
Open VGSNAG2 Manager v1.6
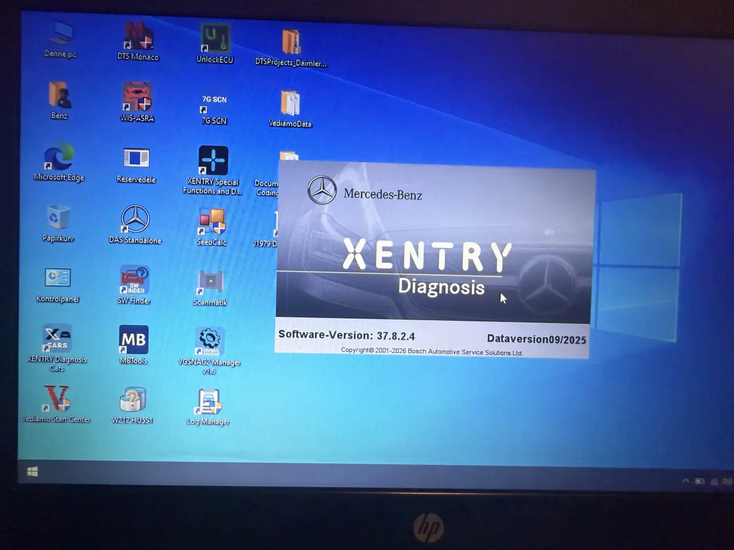tap(210, 343)
